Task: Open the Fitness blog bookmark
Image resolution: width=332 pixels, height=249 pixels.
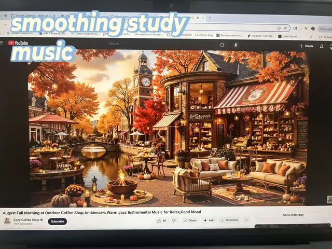Action: (206, 35)
